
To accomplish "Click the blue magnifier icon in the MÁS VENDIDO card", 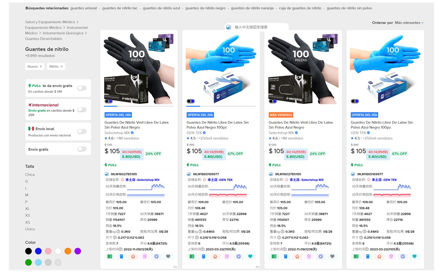I will click(321, 256).
